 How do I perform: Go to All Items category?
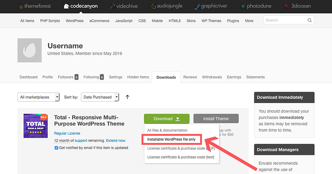coord(27,21)
